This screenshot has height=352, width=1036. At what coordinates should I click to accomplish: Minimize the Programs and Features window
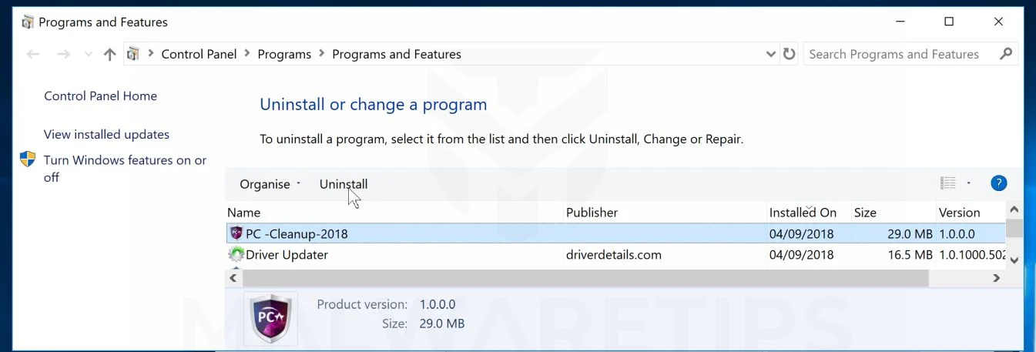899,22
